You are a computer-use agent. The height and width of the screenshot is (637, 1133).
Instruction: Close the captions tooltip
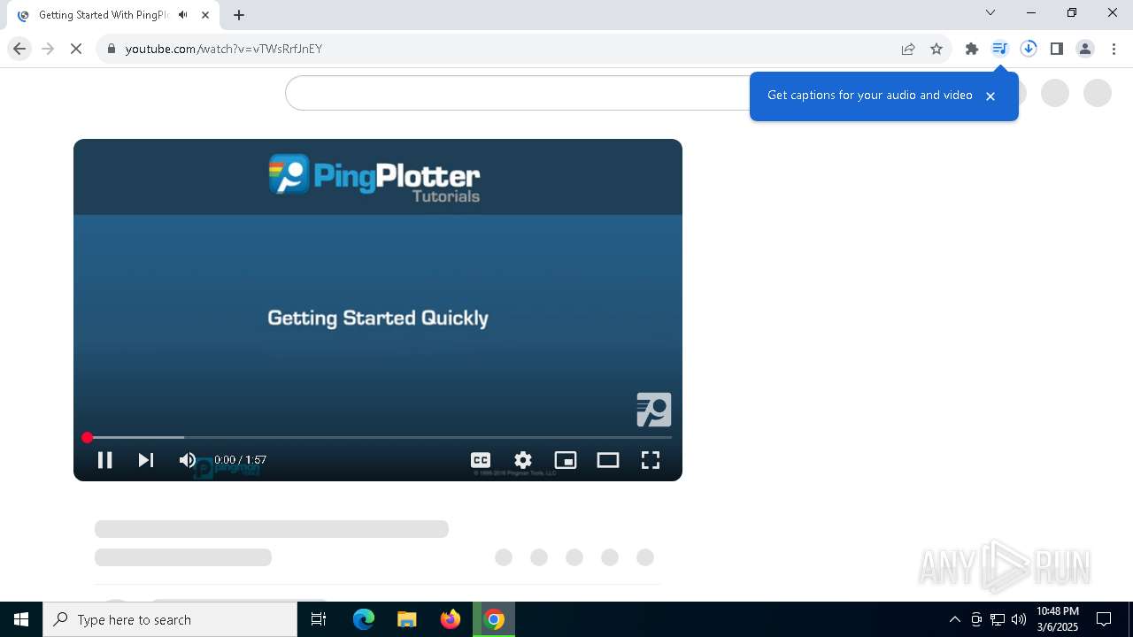(990, 96)
